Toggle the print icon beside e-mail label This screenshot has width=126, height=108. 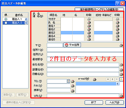(x=95, y=79)
